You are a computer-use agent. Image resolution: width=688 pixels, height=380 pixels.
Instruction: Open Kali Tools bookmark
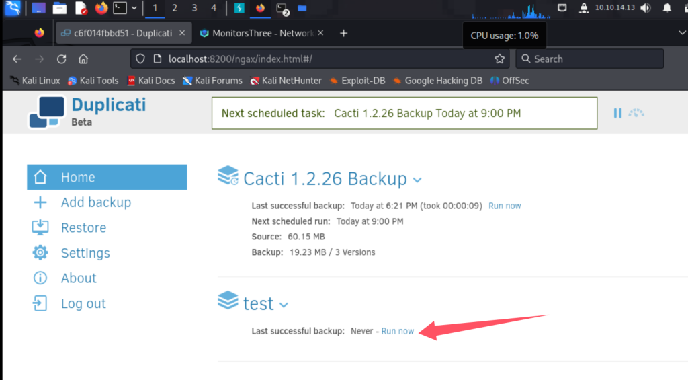(x=93, y=81)
